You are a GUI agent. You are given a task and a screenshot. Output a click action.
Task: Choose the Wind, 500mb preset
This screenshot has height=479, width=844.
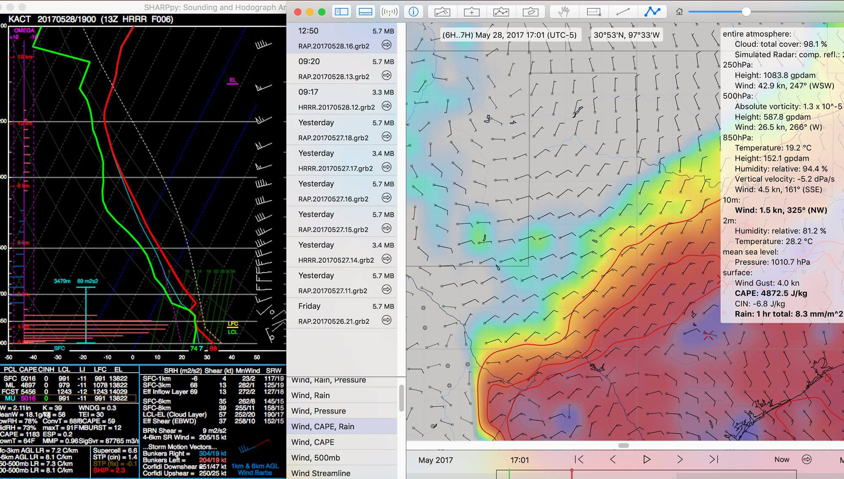(x=342, y=457)
